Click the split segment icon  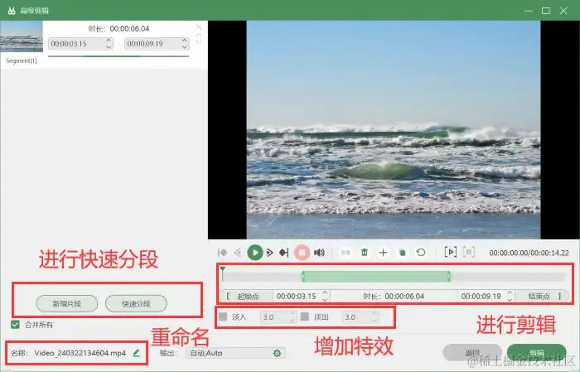click(346, 253)
